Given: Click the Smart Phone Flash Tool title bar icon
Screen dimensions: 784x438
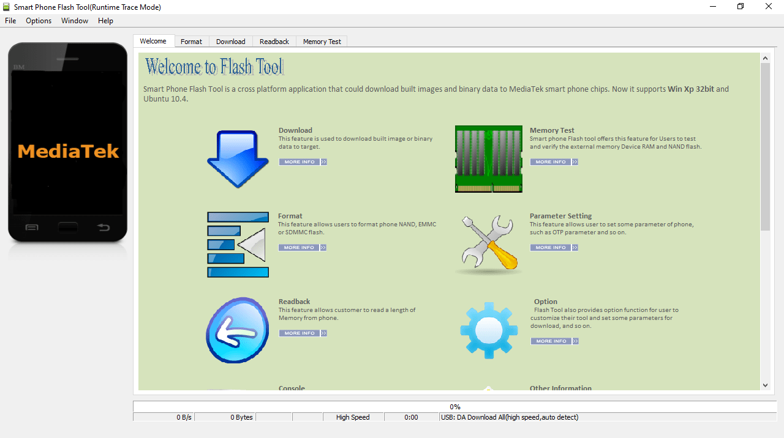Looking at the screenshot, I should click(x=7, y=7).
